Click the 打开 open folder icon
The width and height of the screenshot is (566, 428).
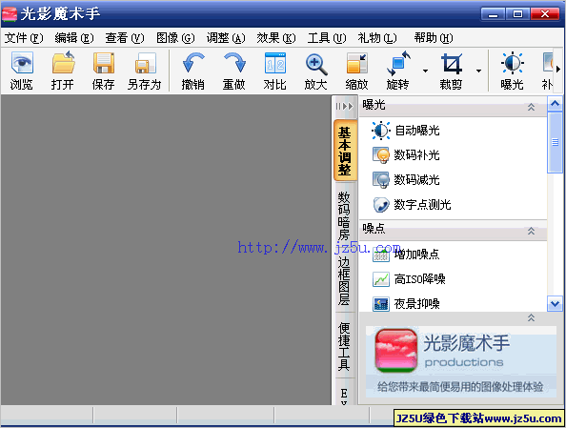(63, 63)
